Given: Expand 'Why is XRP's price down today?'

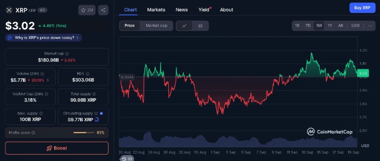Looking at the screenshot, I should click(44, 38).
